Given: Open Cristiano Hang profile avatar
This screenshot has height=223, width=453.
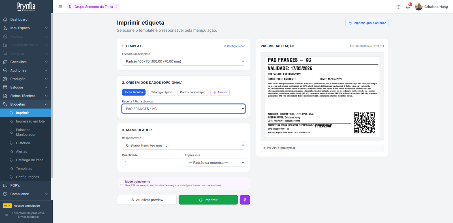Looking at the screenshot, I should tap(418, 7).
